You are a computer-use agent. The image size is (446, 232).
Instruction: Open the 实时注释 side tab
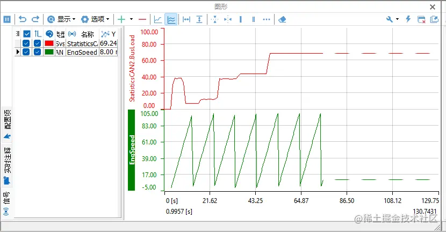coord(8,166)
